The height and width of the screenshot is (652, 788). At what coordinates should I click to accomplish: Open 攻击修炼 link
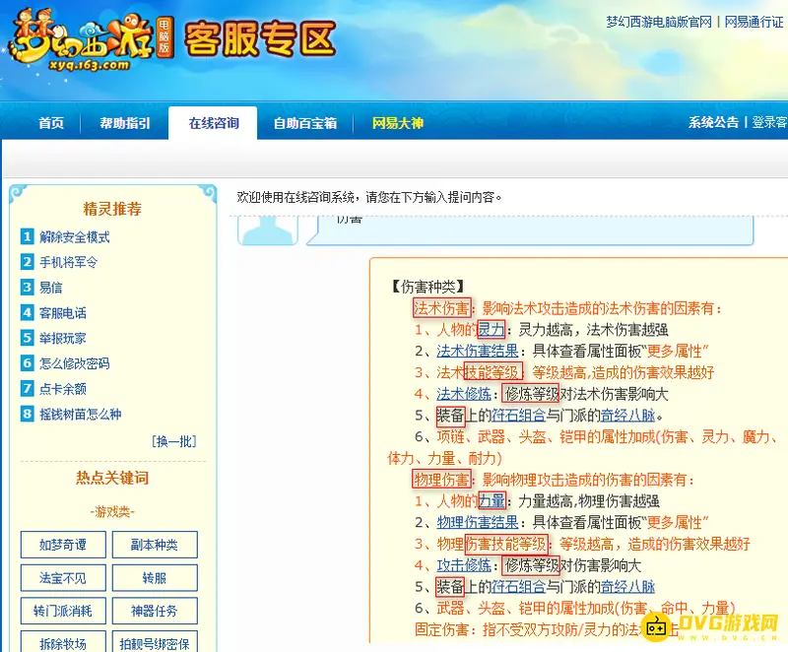point(464,565)
